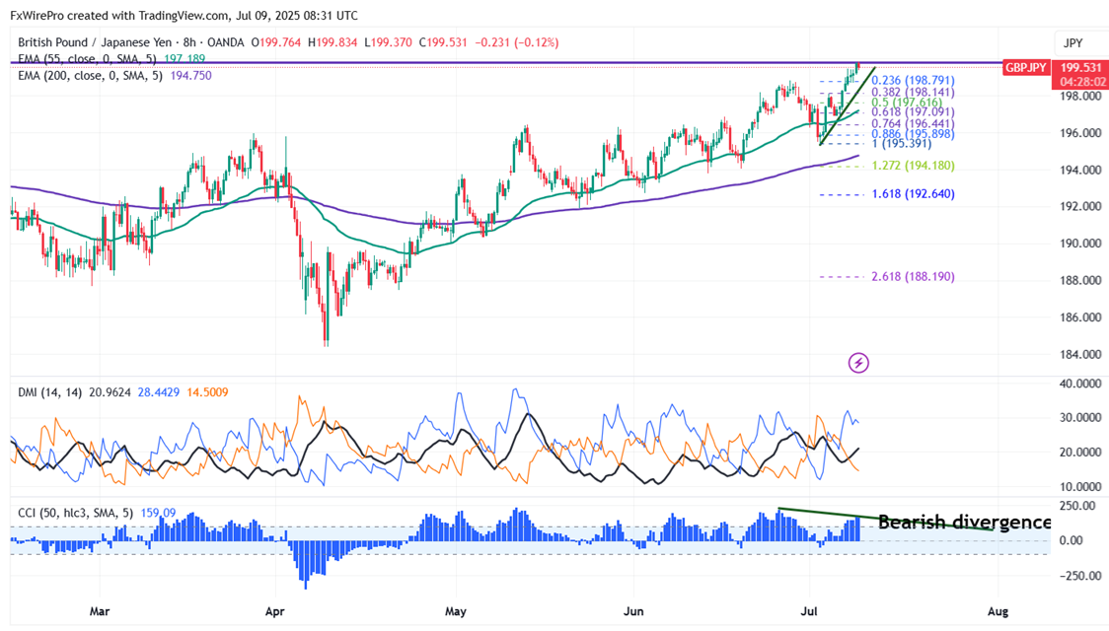
Task: Click the −250.00 CCI axis label
Action: click(1080, 576)
